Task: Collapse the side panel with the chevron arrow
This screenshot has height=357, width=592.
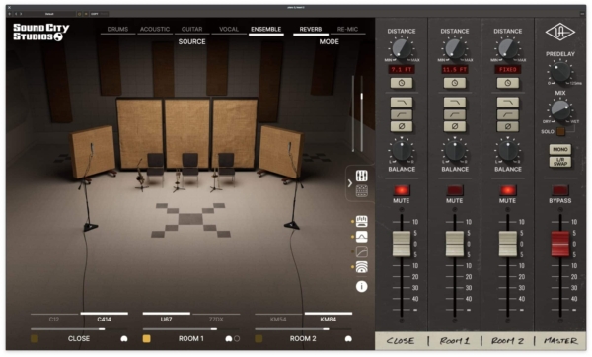Action: coord(350,183)
